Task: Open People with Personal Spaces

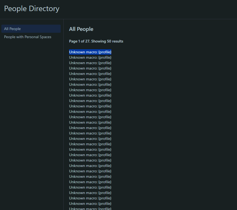Action: pyautogui.click(x=28, y=37)
